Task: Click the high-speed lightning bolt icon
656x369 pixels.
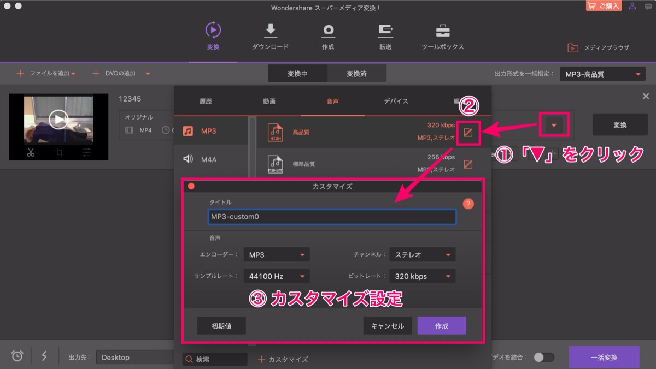Action: 44,356
